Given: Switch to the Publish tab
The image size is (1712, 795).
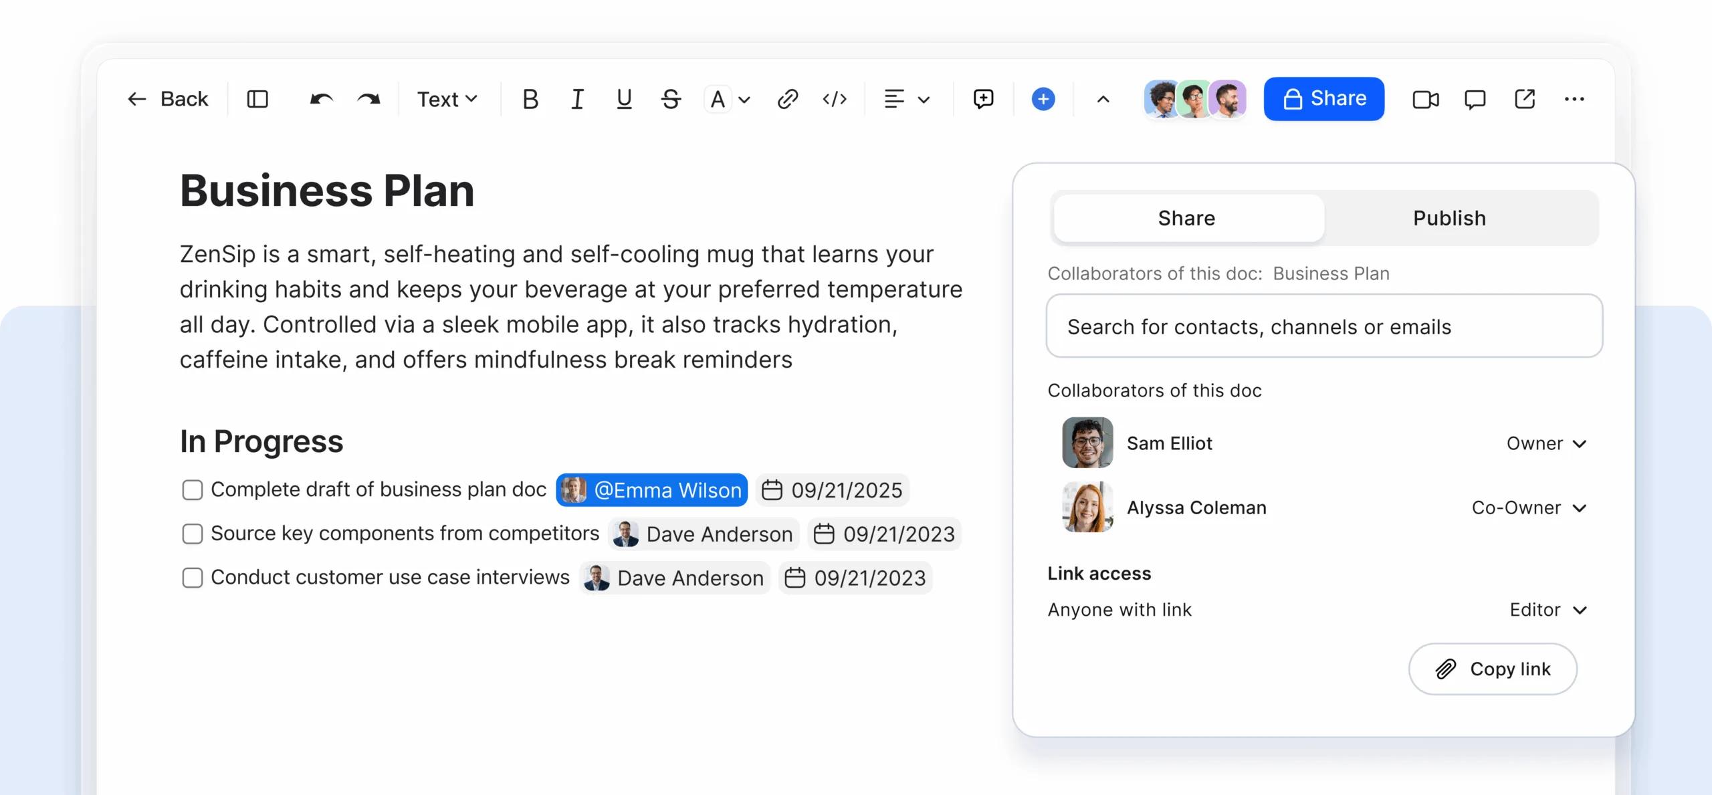Looking at the screenshot, I should [x=1449, y=219].
